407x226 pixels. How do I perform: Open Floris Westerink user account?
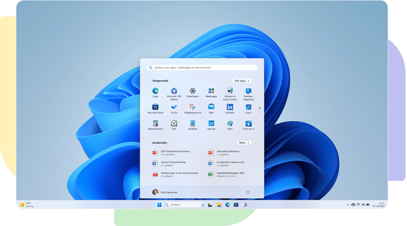(x=165, y=192)
